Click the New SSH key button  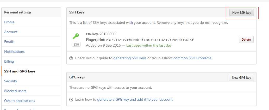coord(242,13)
